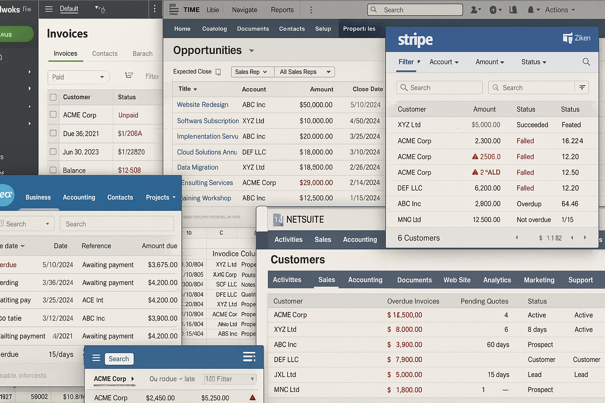Click the list lines icon in bottom panel
Image resolution: width=605 pixels, height=403 pixels.
[249, 357]
